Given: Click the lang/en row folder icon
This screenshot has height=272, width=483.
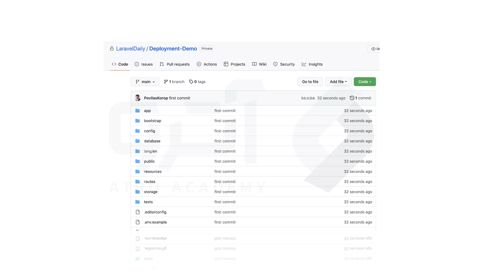Looking at the screenshot, I should point(138,151).
